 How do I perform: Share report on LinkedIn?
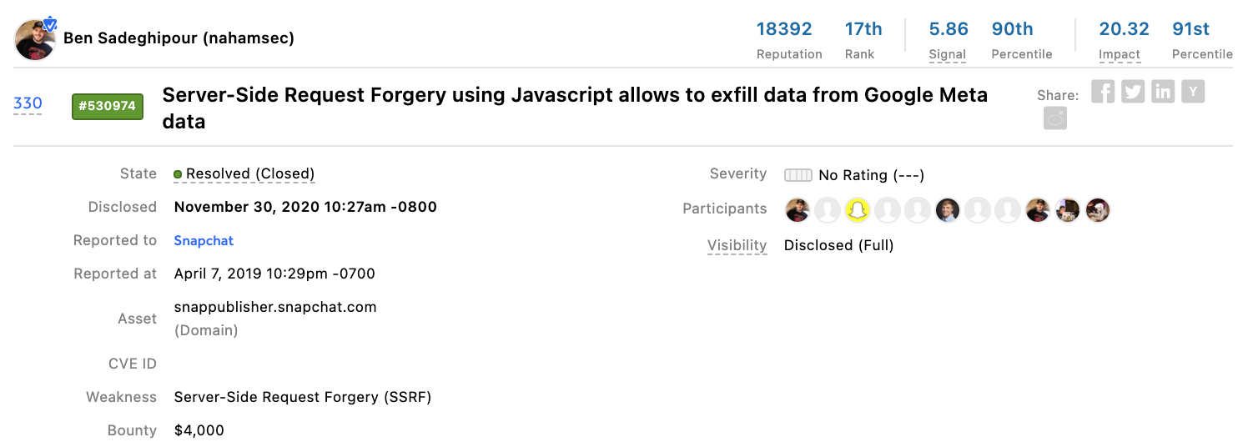[1163, 92]
